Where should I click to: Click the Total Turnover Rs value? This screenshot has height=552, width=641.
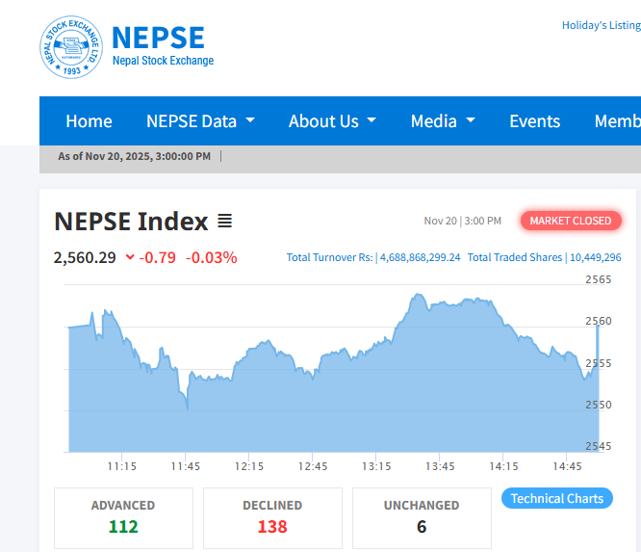point(420,257)
